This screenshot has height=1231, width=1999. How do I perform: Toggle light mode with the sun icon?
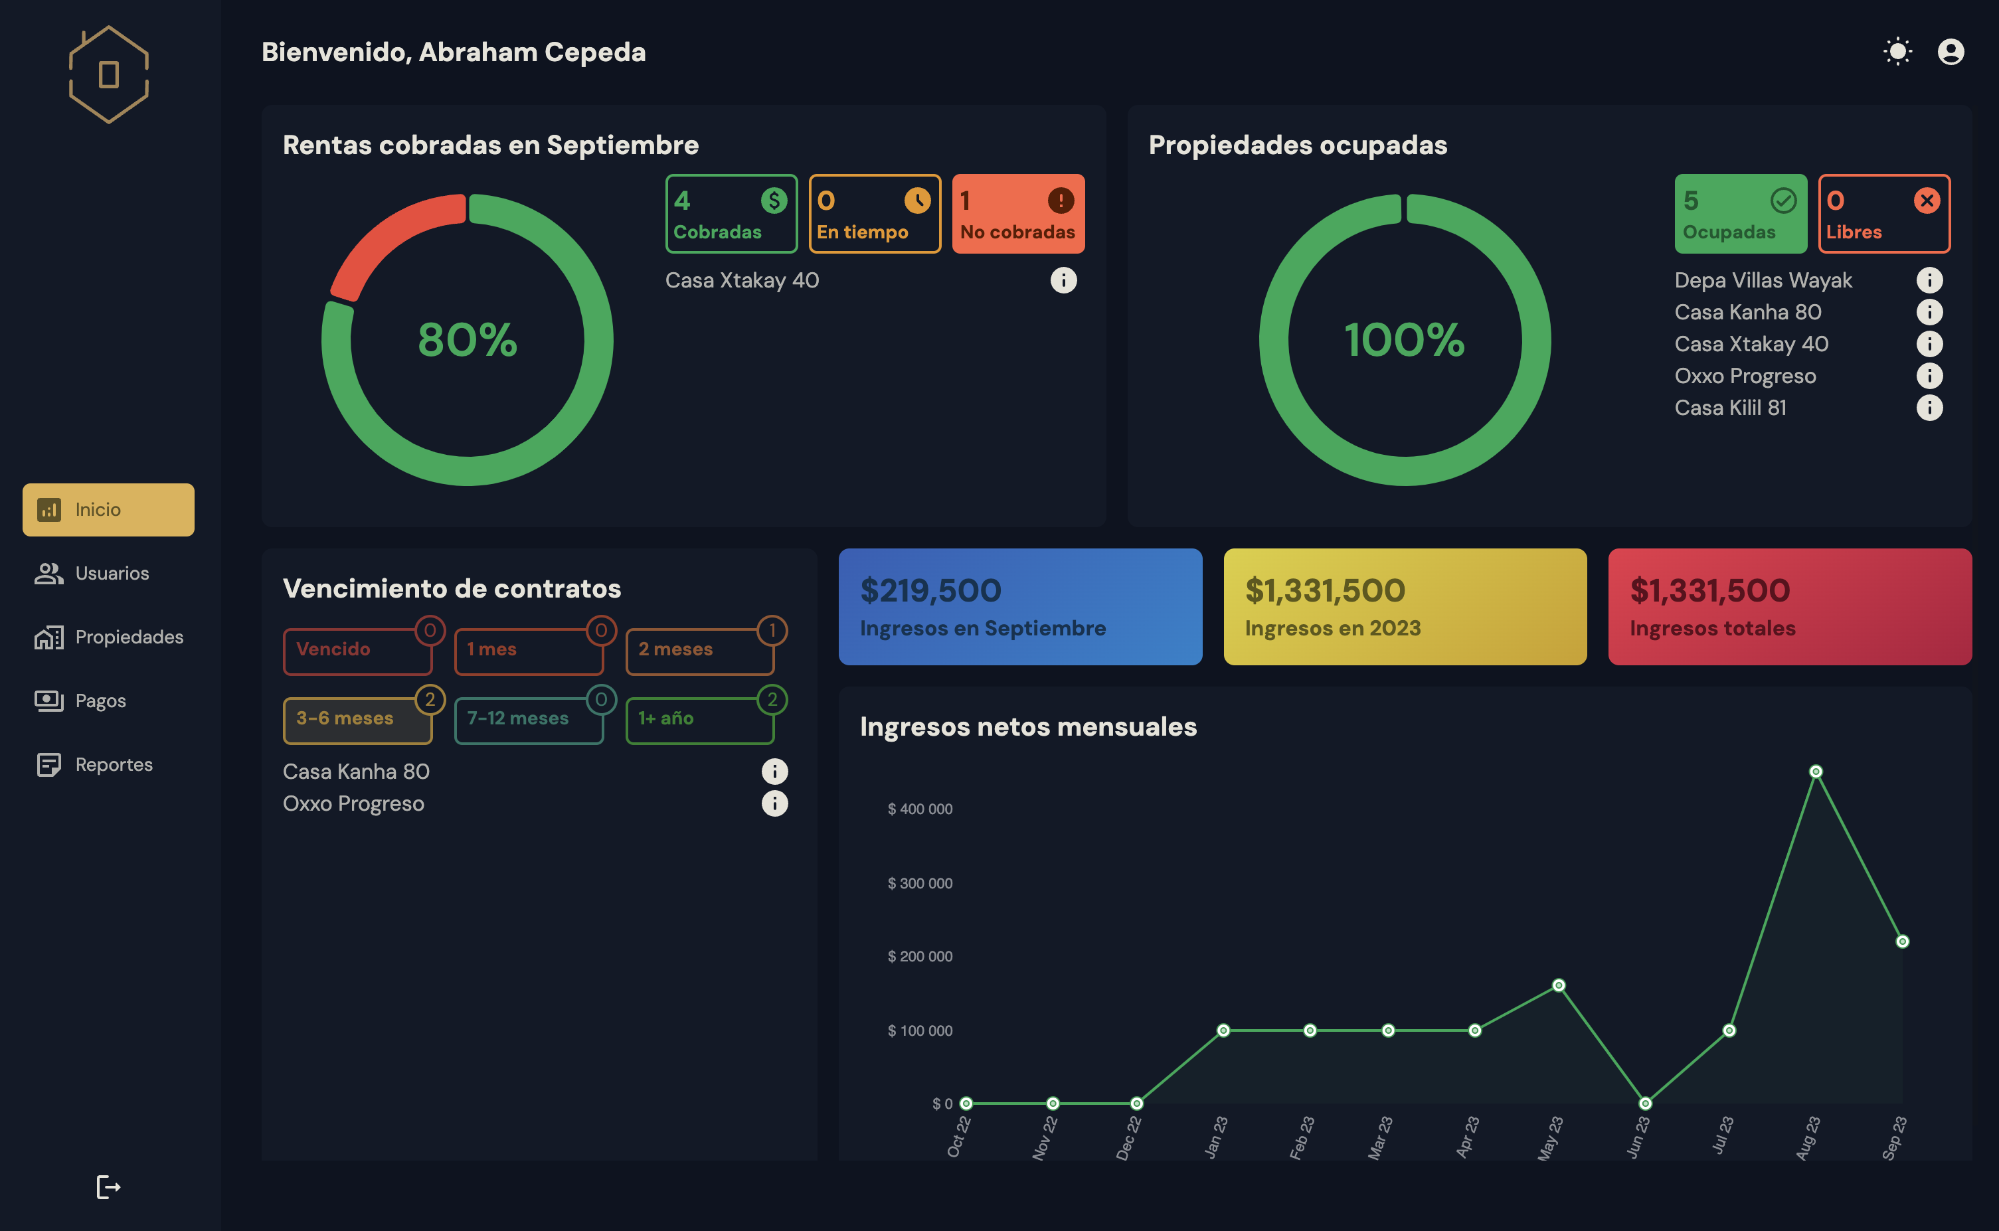pyautogui.click(x=1897, y=52)
